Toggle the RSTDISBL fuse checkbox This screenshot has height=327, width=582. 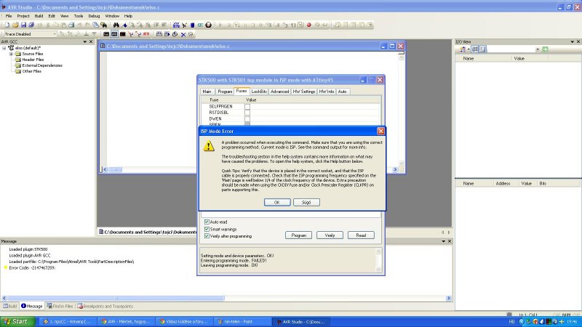point(247,113)
